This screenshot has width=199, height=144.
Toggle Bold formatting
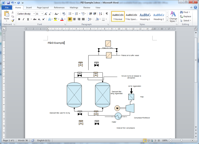[x=19, y=19]
